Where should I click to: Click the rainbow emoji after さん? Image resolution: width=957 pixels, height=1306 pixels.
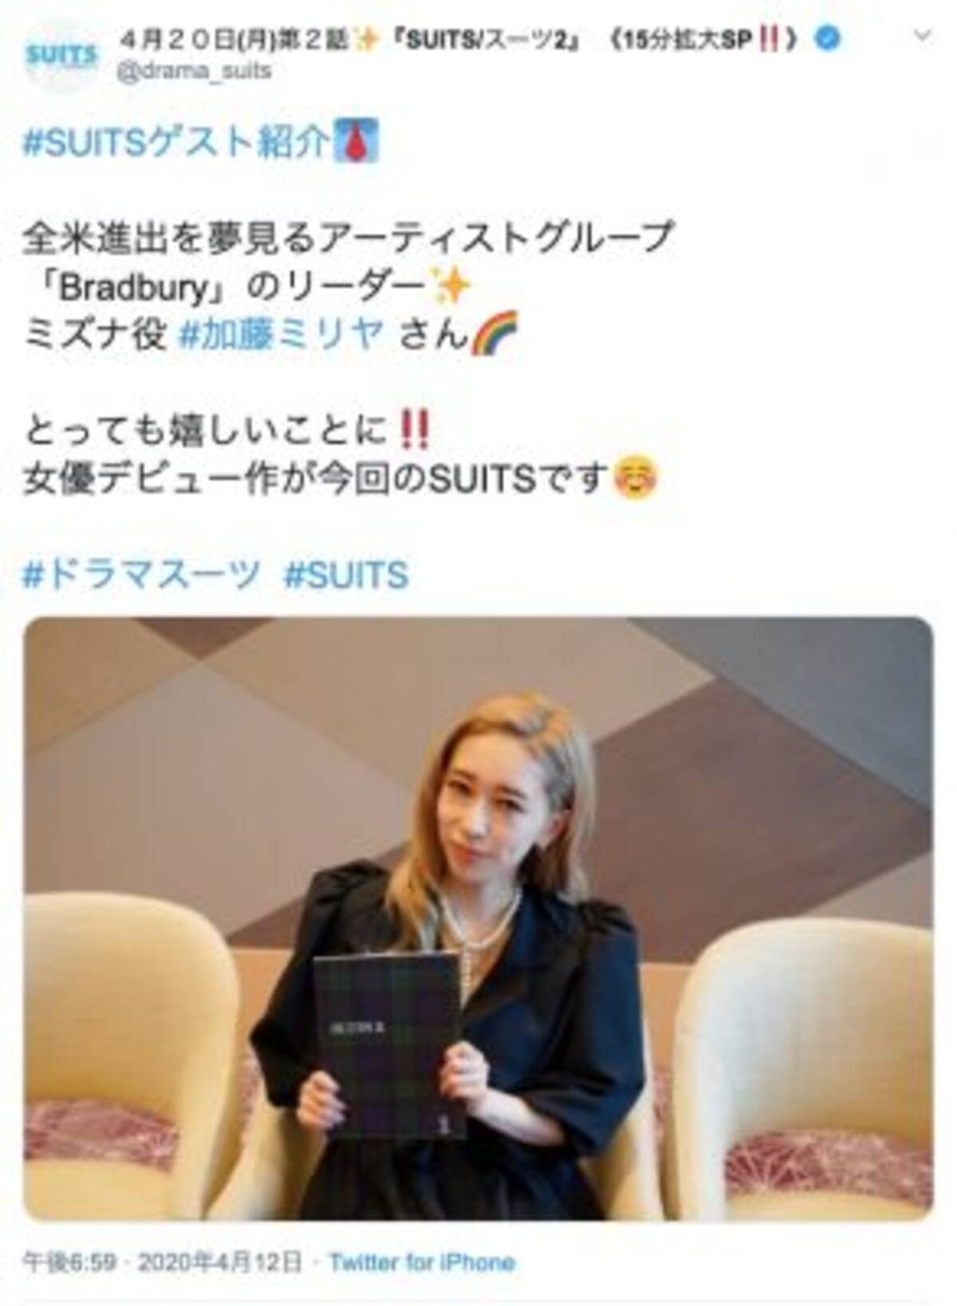coord(494,334)
